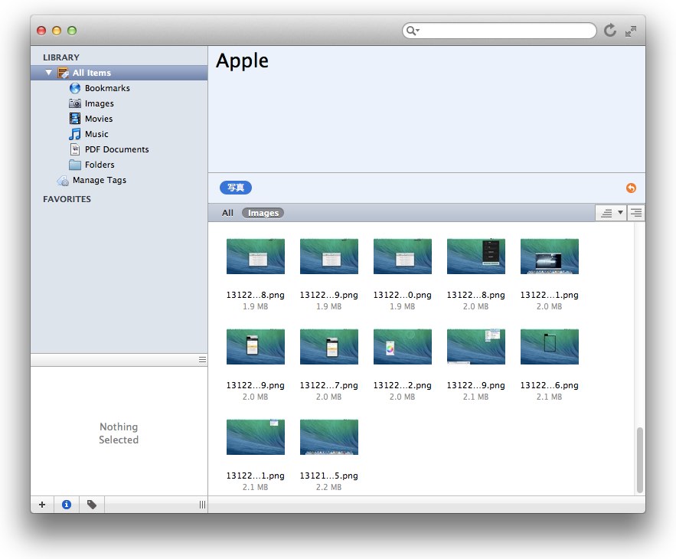The height and width of the screenshot is (559, 676).
Task: Open Manage Tags
Action: pyautogui.click(x=100, y=180)
